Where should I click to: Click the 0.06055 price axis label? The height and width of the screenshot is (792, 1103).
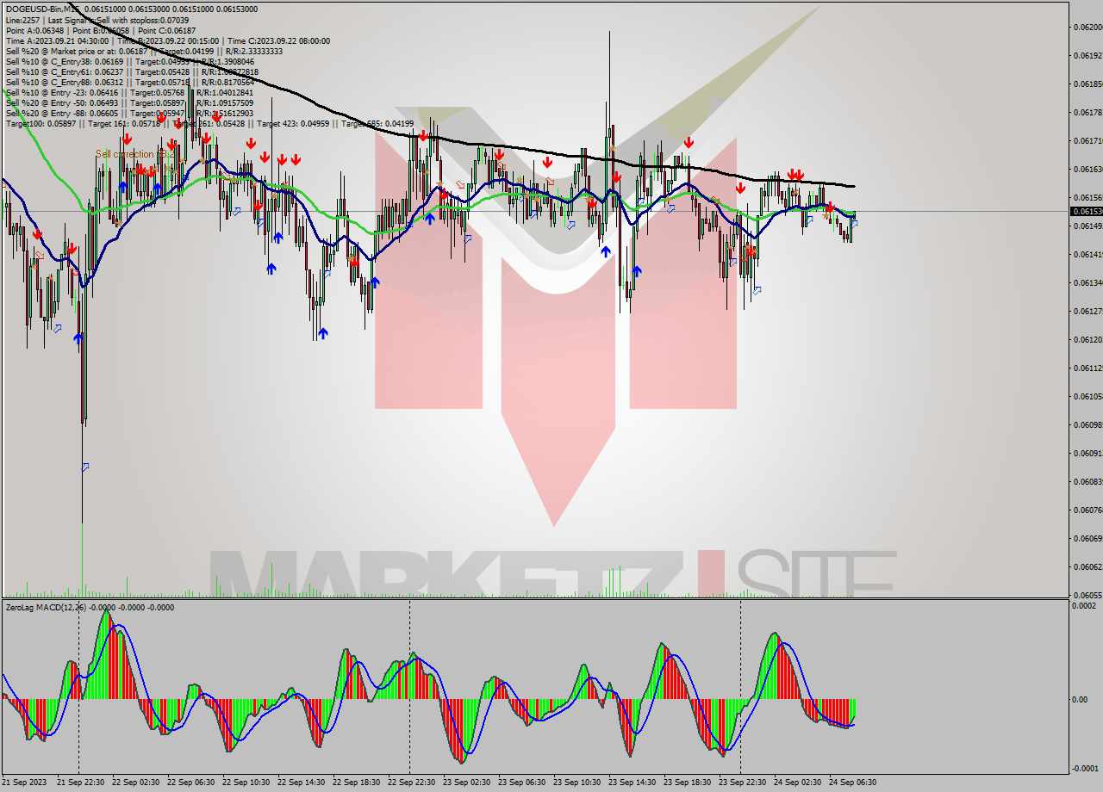(x=1087, y=595)
